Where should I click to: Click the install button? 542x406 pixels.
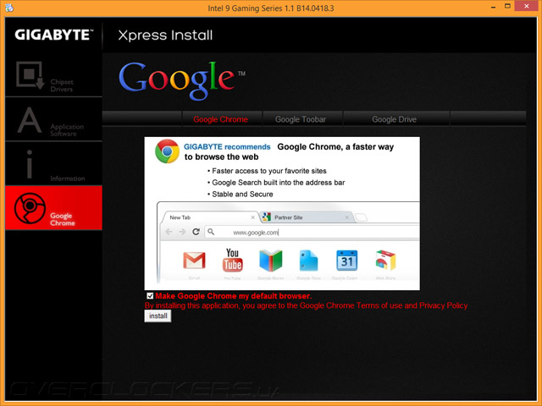tap(158, 315)
